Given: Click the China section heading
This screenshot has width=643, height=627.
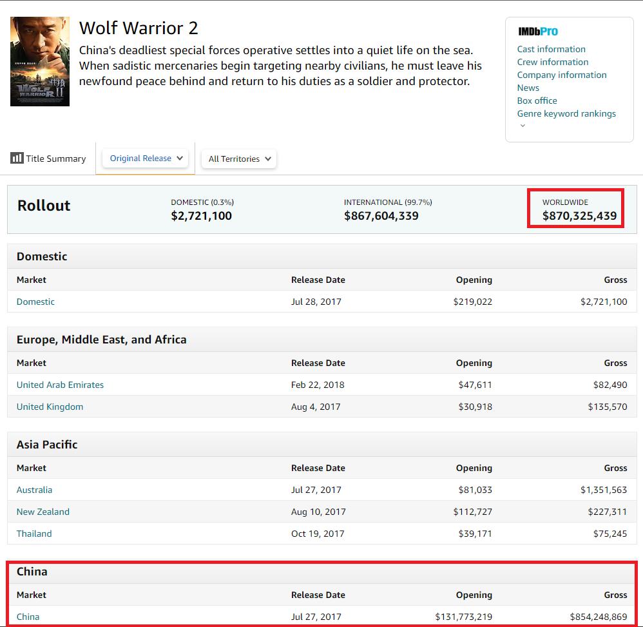Looking at the screenshot, I should coord(32,572).
